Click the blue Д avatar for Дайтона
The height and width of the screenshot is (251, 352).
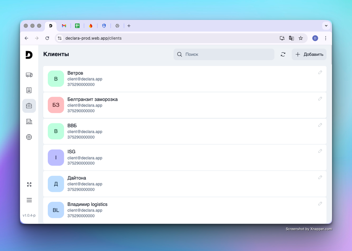(56, 184)
